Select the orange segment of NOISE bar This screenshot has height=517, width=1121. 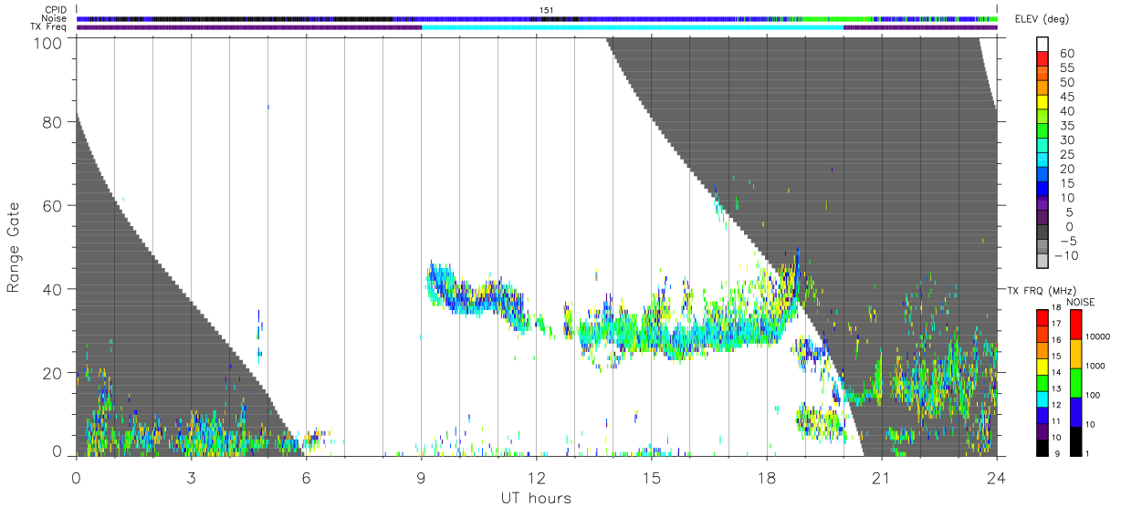coord(1076,354)
